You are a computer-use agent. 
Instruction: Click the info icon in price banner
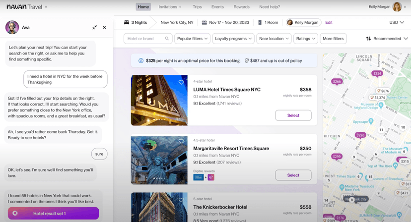(141, 61)
